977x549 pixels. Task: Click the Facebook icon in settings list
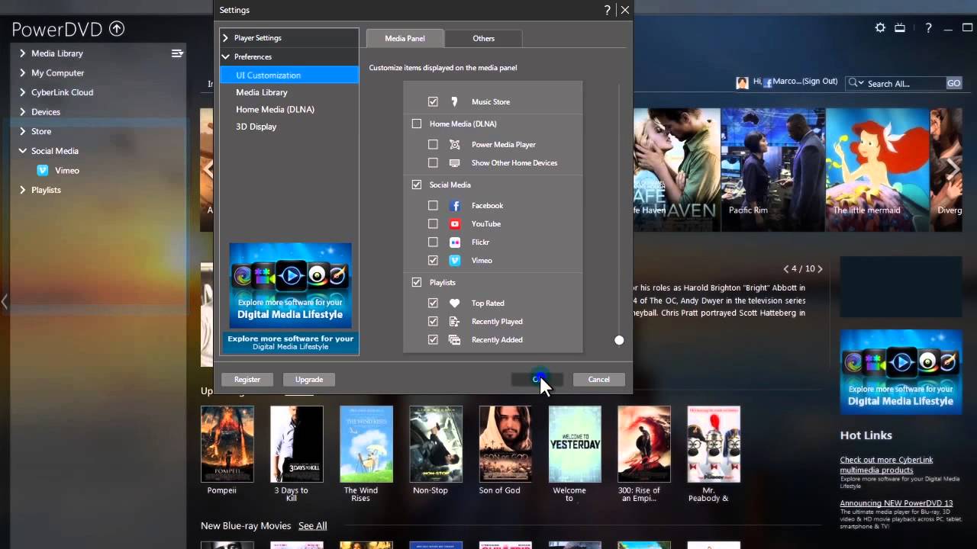(455, 205)
